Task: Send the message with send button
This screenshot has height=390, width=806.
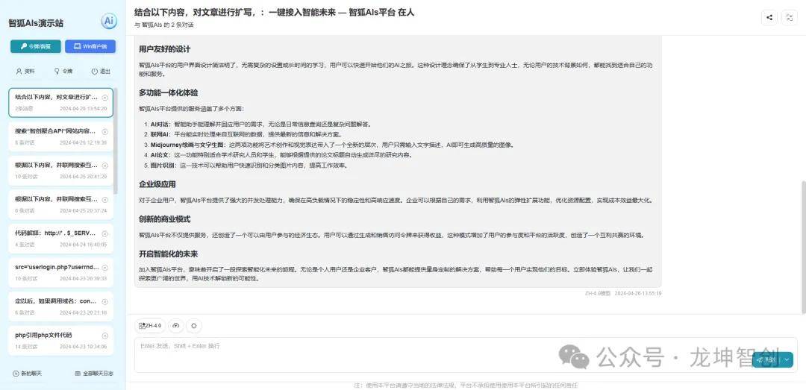Action: click(766, 359)
